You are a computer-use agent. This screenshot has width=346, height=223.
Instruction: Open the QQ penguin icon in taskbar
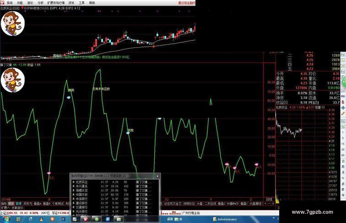point(41,219)
